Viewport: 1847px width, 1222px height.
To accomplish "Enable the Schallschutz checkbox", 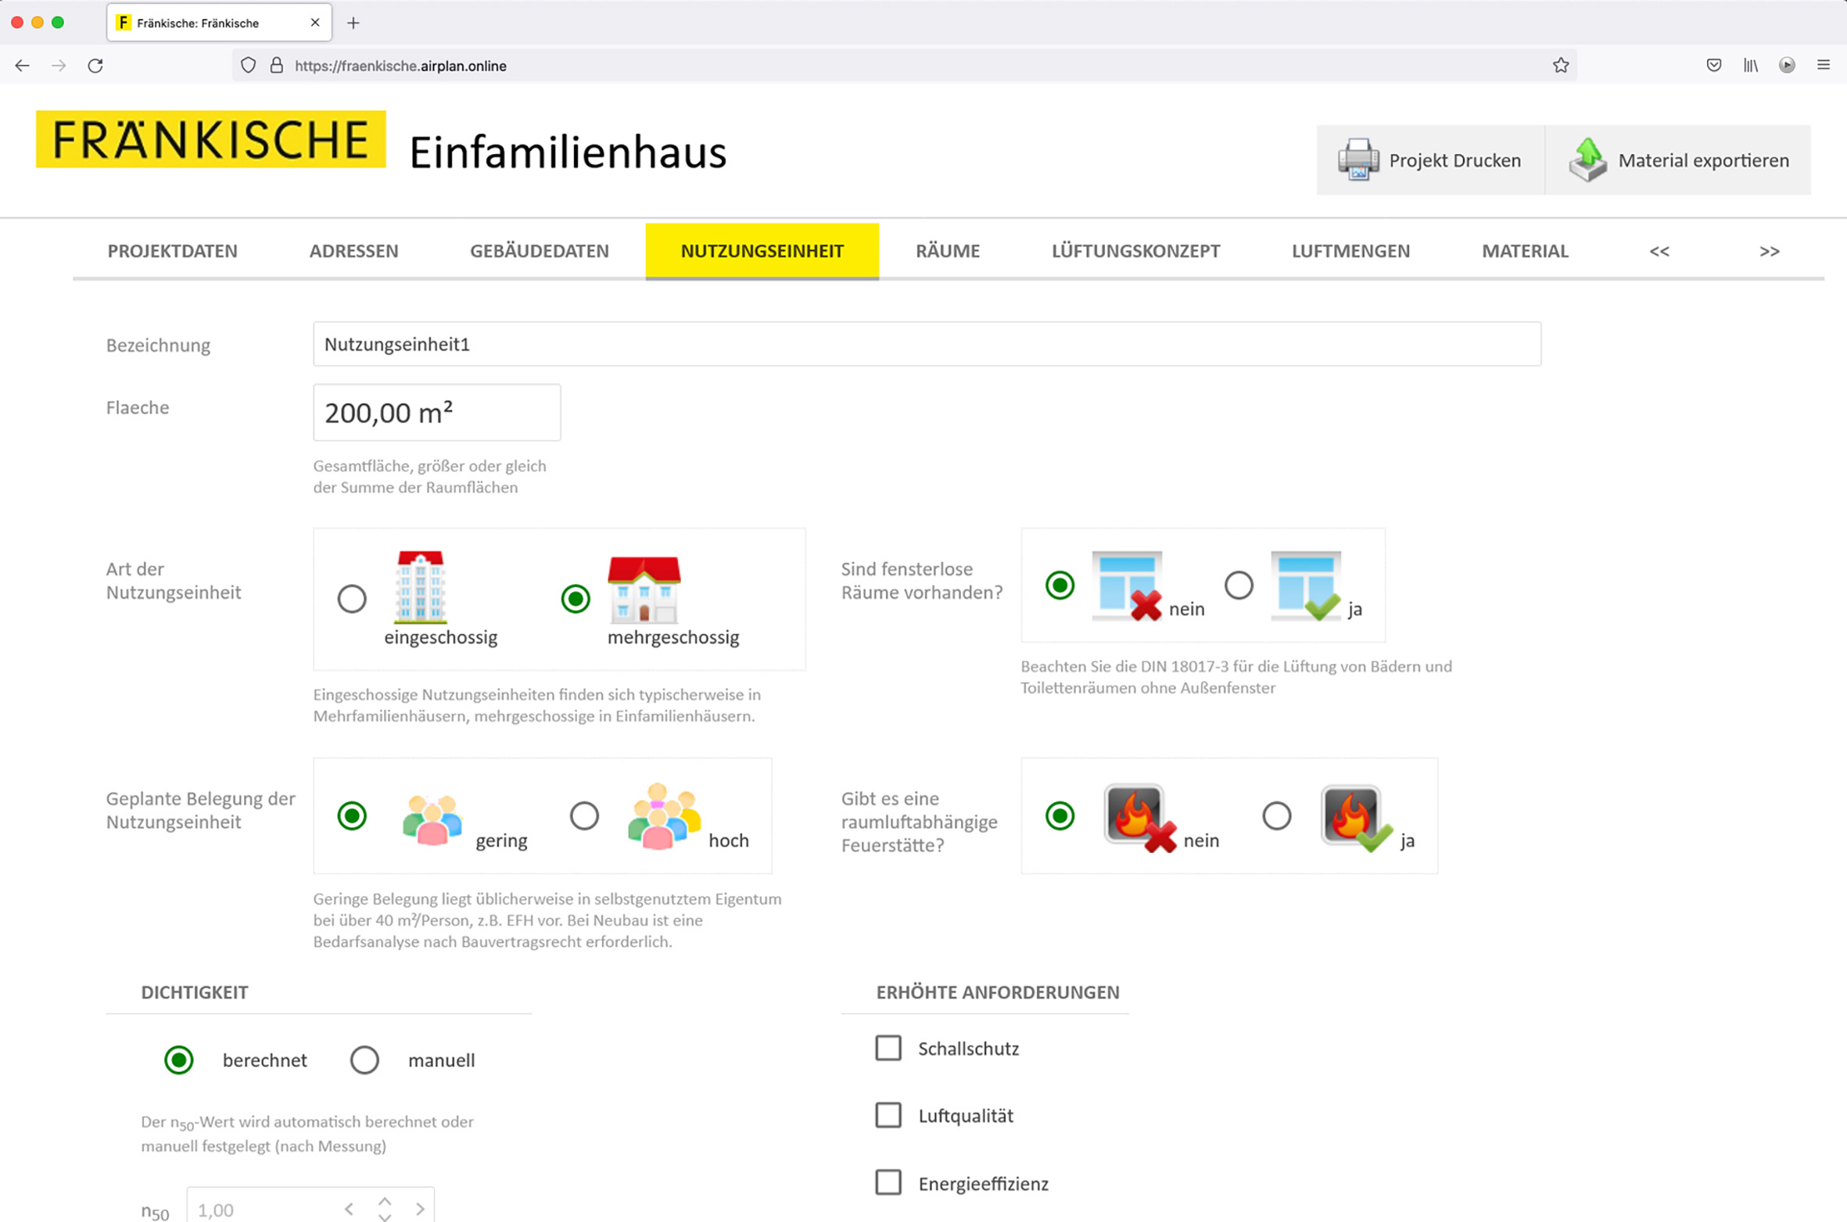I will coord(888,1048).
